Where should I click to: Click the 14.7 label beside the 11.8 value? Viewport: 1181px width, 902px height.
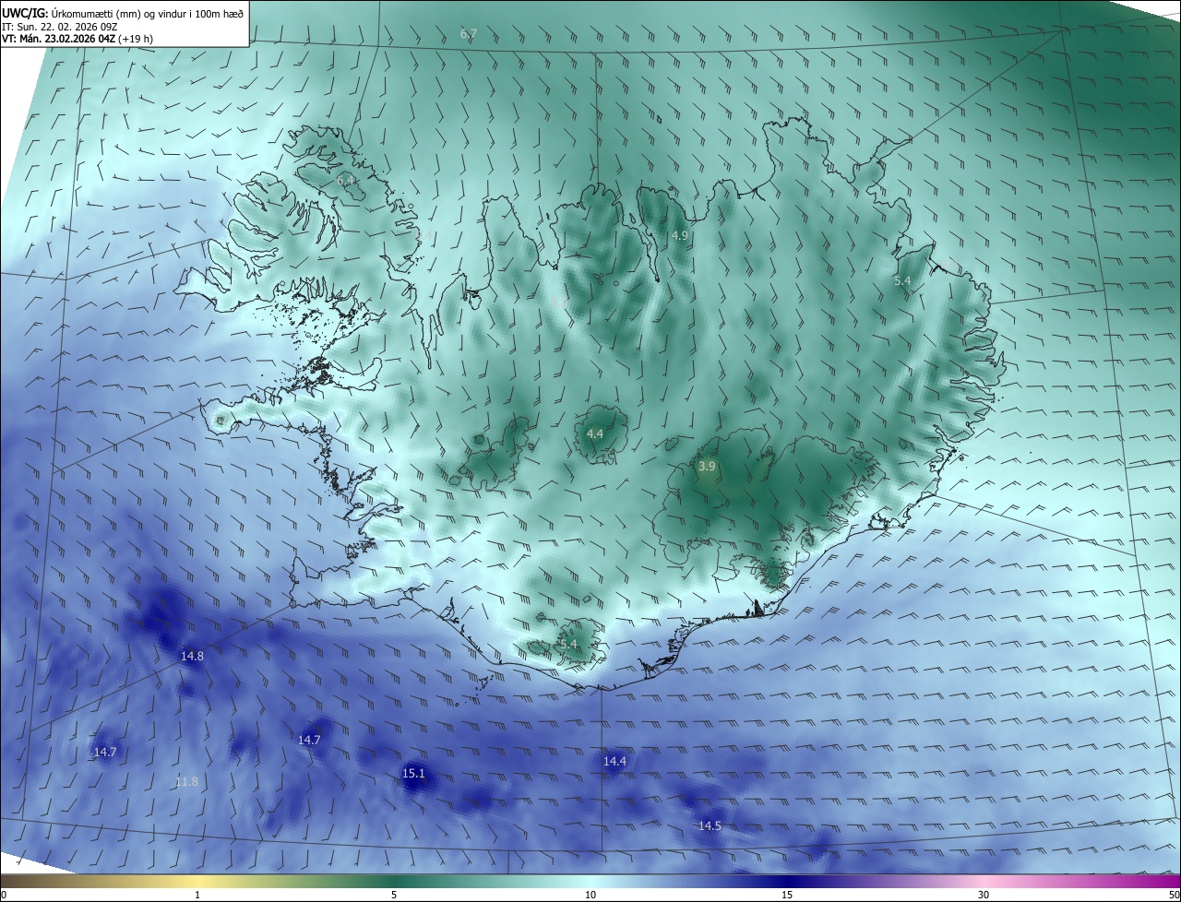click(x=105, y=752)
